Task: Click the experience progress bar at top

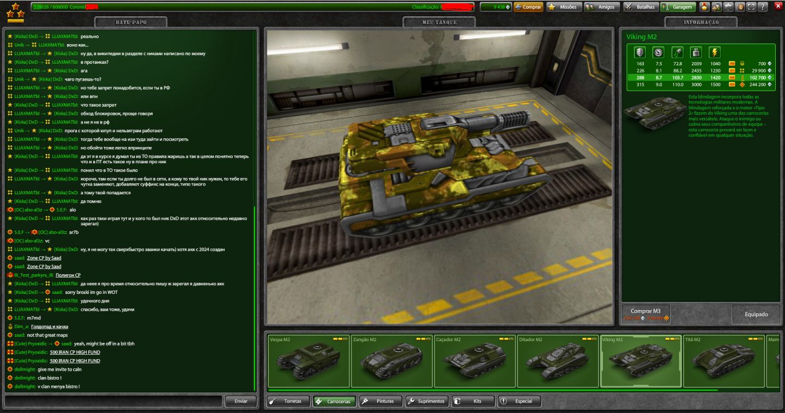Action: 252,7
